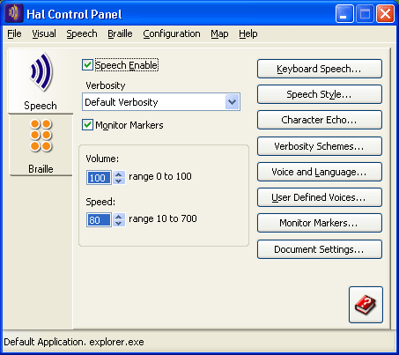This screenshot has height=355, width=399.
Task: Open User Defined Voices dialog
Action: (320, 197)
